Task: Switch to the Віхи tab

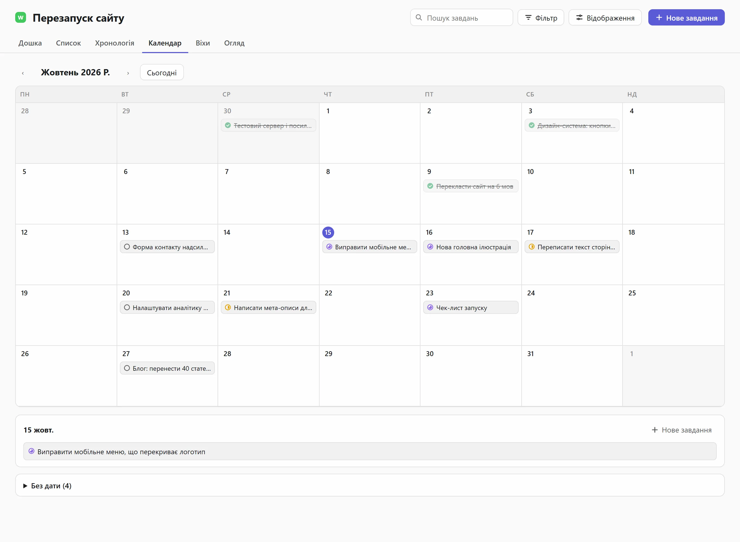Action: [x=203, y=43]
